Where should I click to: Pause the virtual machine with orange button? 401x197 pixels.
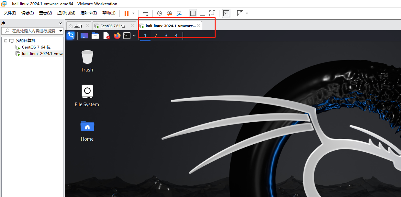click(x=126, y=13)
